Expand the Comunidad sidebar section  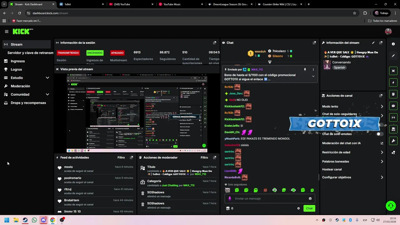47,94
